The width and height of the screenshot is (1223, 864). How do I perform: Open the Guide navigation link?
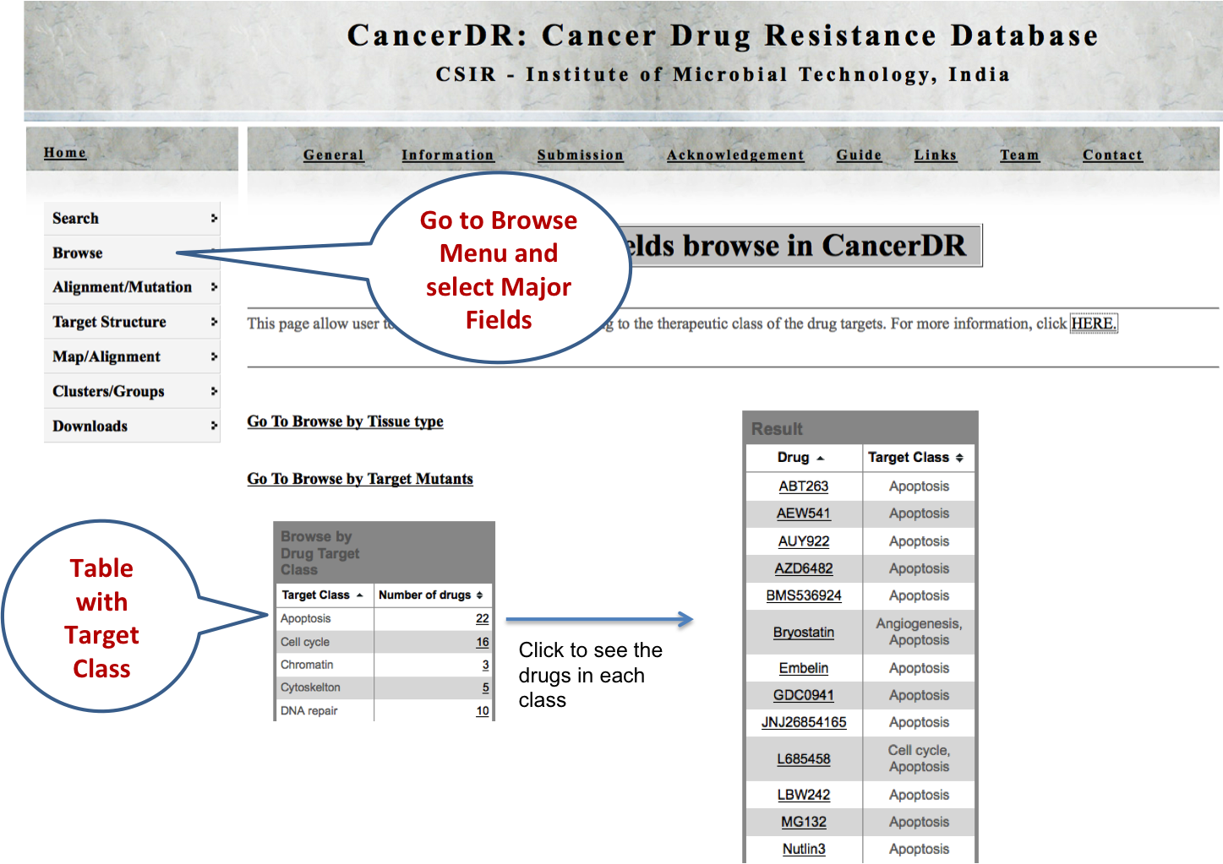pyautogui.click(x=859, y=155)
